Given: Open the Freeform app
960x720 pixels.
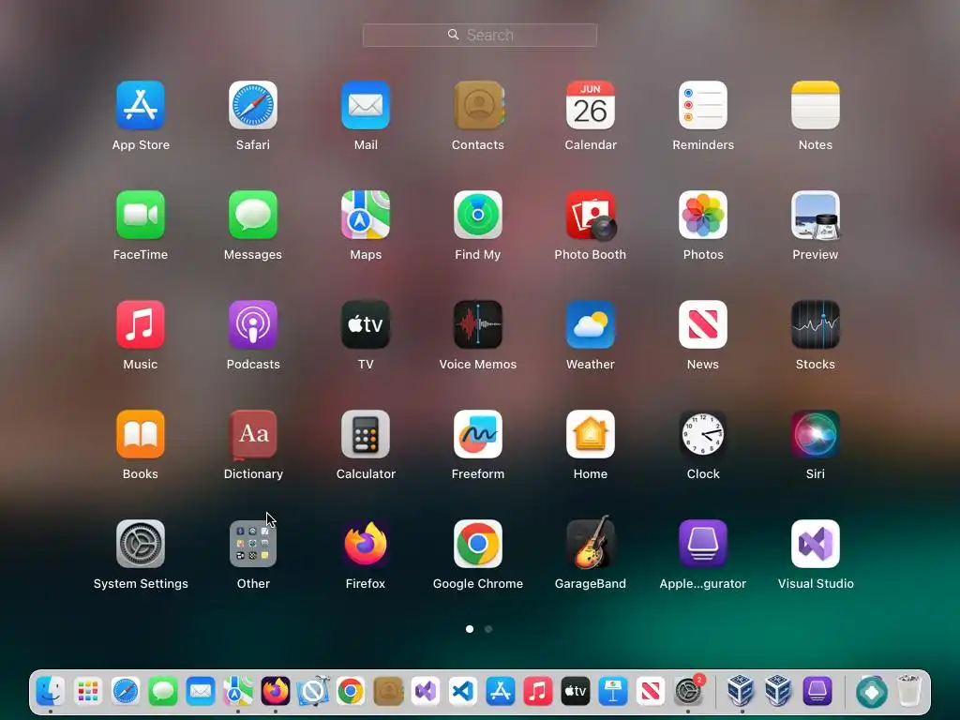Looking at the screenshot, I should 478,434.
